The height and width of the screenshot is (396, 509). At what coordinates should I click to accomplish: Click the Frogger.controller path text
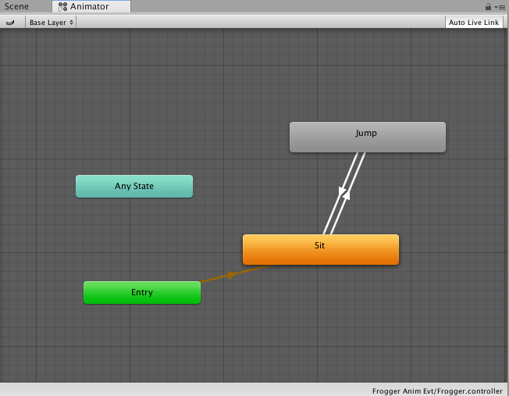coord(437,391)
